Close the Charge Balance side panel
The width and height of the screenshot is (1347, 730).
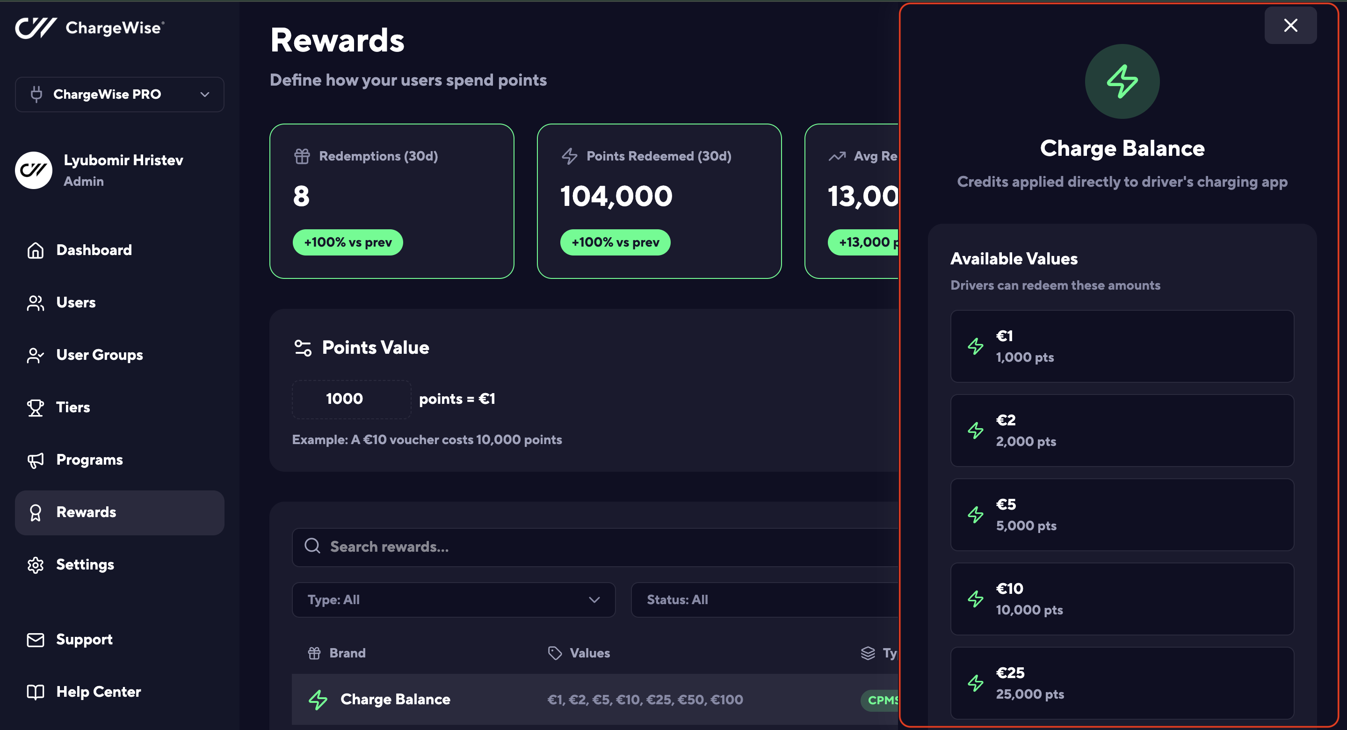click(x=1290, y=25)
